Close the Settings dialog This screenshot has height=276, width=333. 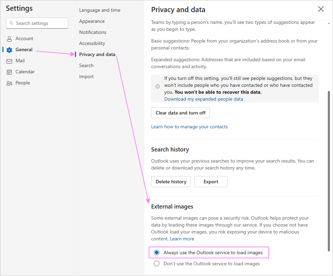[x=321, y=9]
